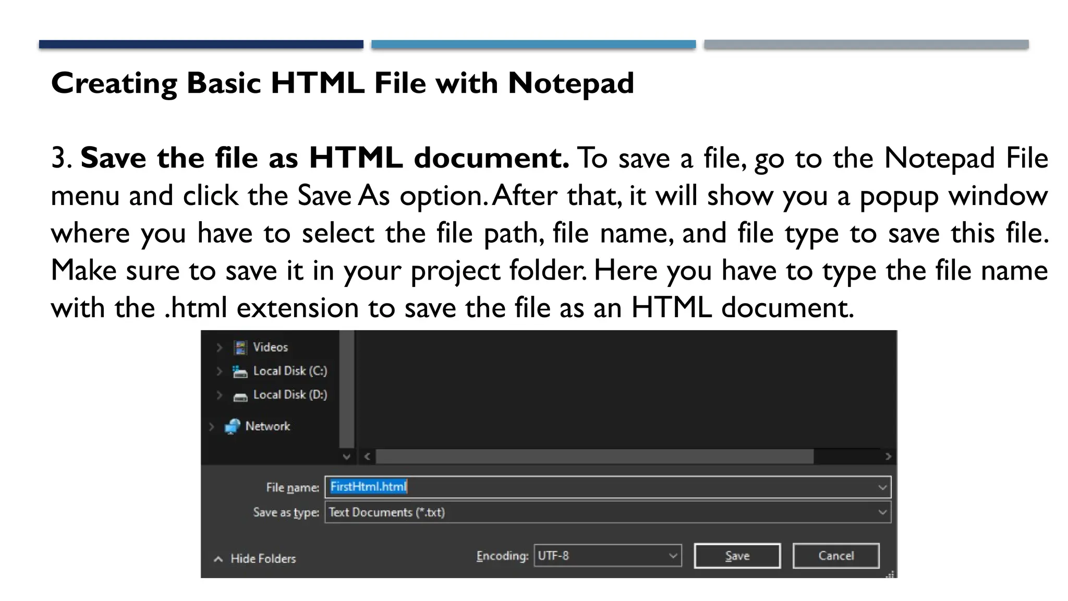Click the Local Disk (C:) drive icon
Image resolution: width=1068 pixels, height=601 pixels.
pyautogui.click(x=240, y=371)
